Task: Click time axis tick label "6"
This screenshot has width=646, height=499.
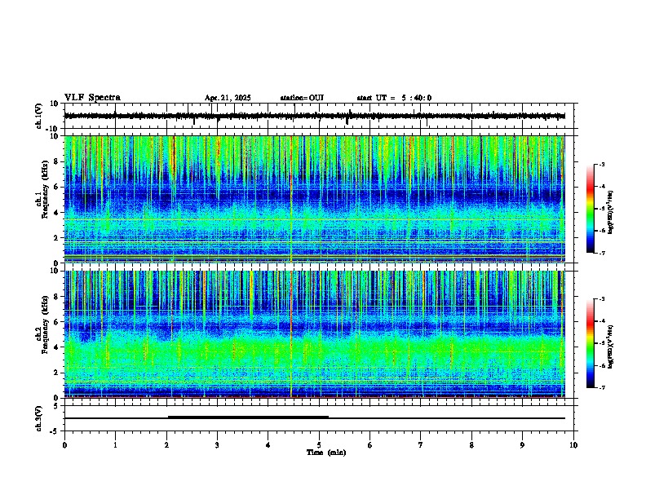Action: [x=370, y=445]
